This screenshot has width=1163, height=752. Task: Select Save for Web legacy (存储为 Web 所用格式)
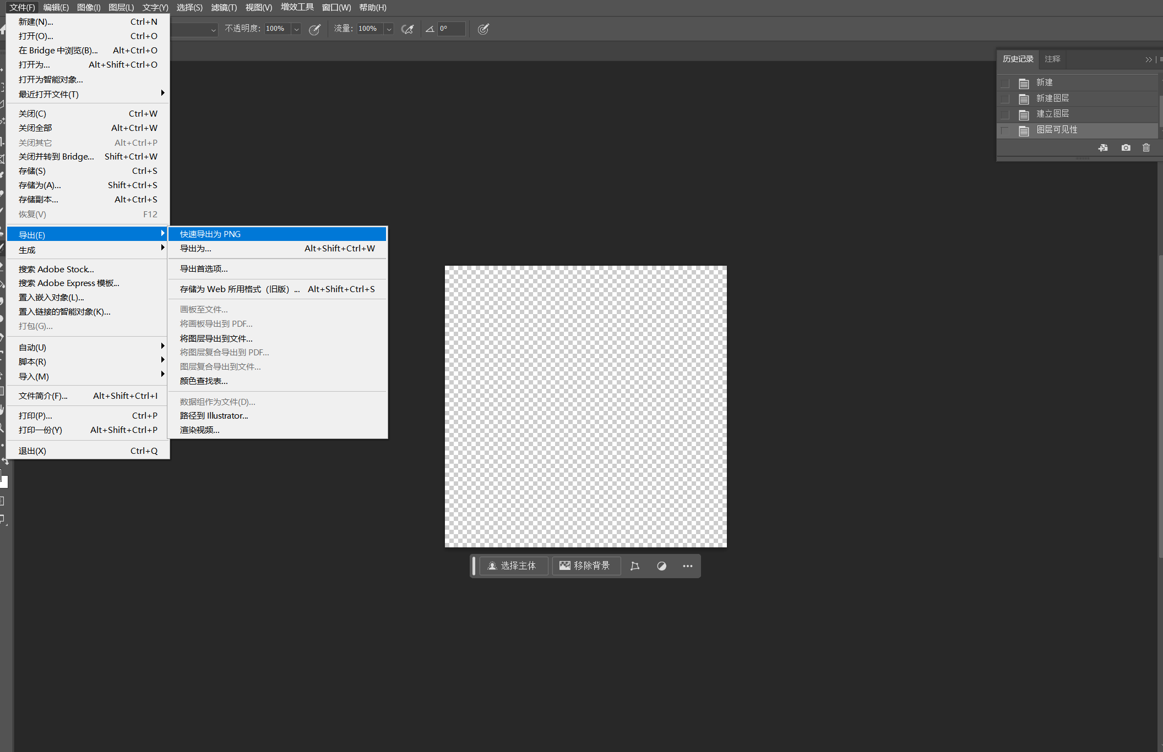pos(277,289)
